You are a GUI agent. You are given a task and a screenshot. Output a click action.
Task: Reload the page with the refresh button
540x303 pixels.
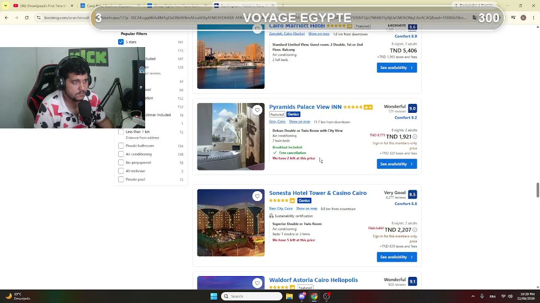27,18
